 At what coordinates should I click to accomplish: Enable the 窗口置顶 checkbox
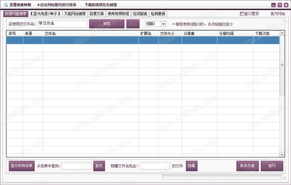click(242, 14)
